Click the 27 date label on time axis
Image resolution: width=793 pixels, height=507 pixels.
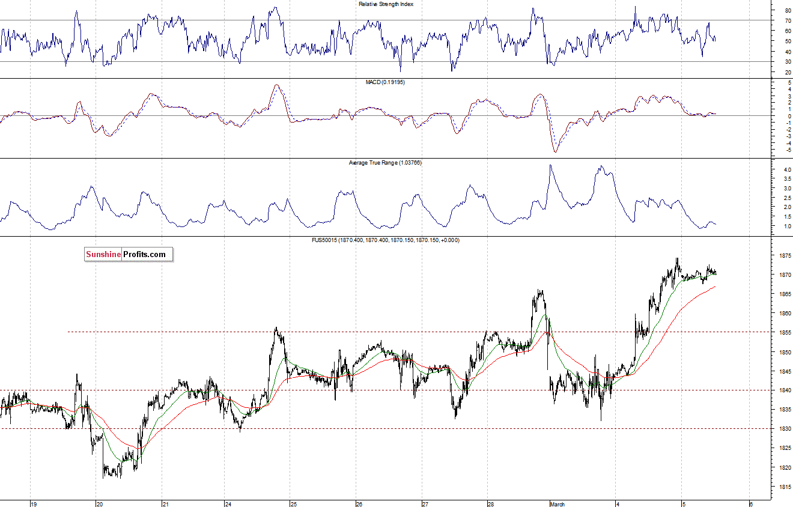[x=425, y=504]
